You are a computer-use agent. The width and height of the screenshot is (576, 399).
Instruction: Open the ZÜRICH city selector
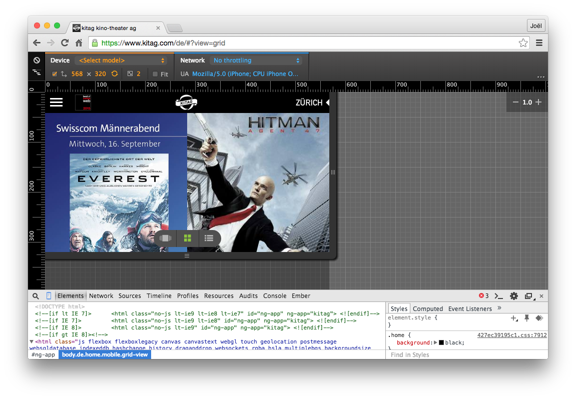pos(312,102)
